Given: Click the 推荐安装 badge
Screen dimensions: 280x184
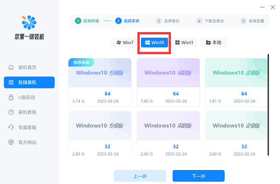Looking at the screenshot, I should click(81, 62).
